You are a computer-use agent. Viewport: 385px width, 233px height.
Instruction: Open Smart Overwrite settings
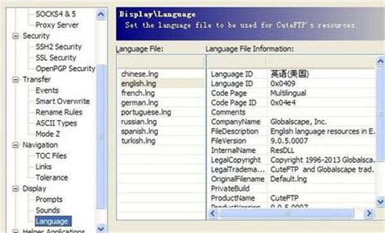click(63, 101)
